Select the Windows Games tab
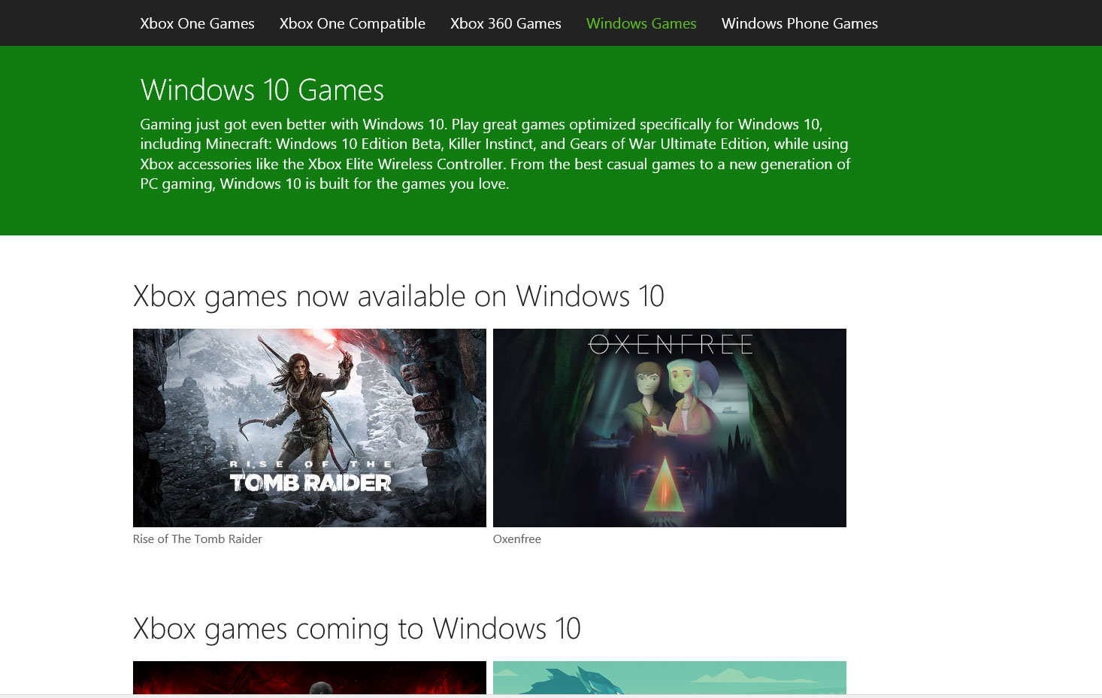1102x698 pixels. click(x=641, y=23)
